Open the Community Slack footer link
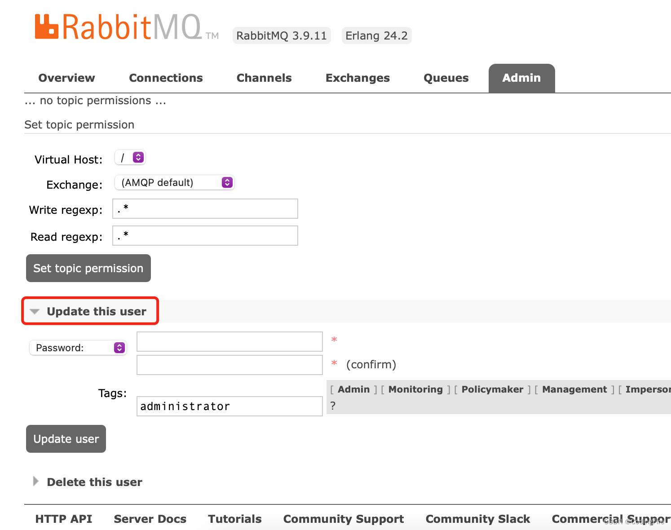 [x=478, y=519]
